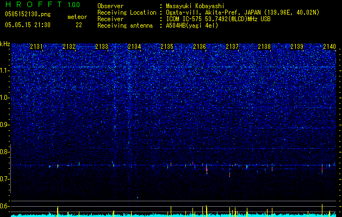This screenshot has height=217, width=342.
Task: Click the 0.6 frequency axis label
Action: click(5, 206)
